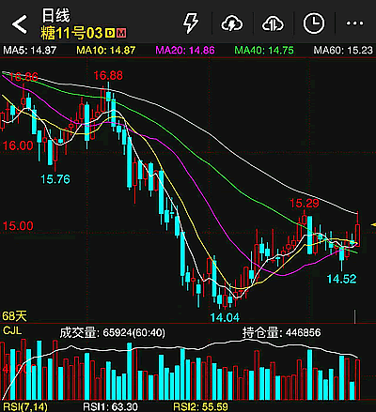The image size is (376, 412).
Task: Select the 日线 period label
Action: (x=55, y=15)
